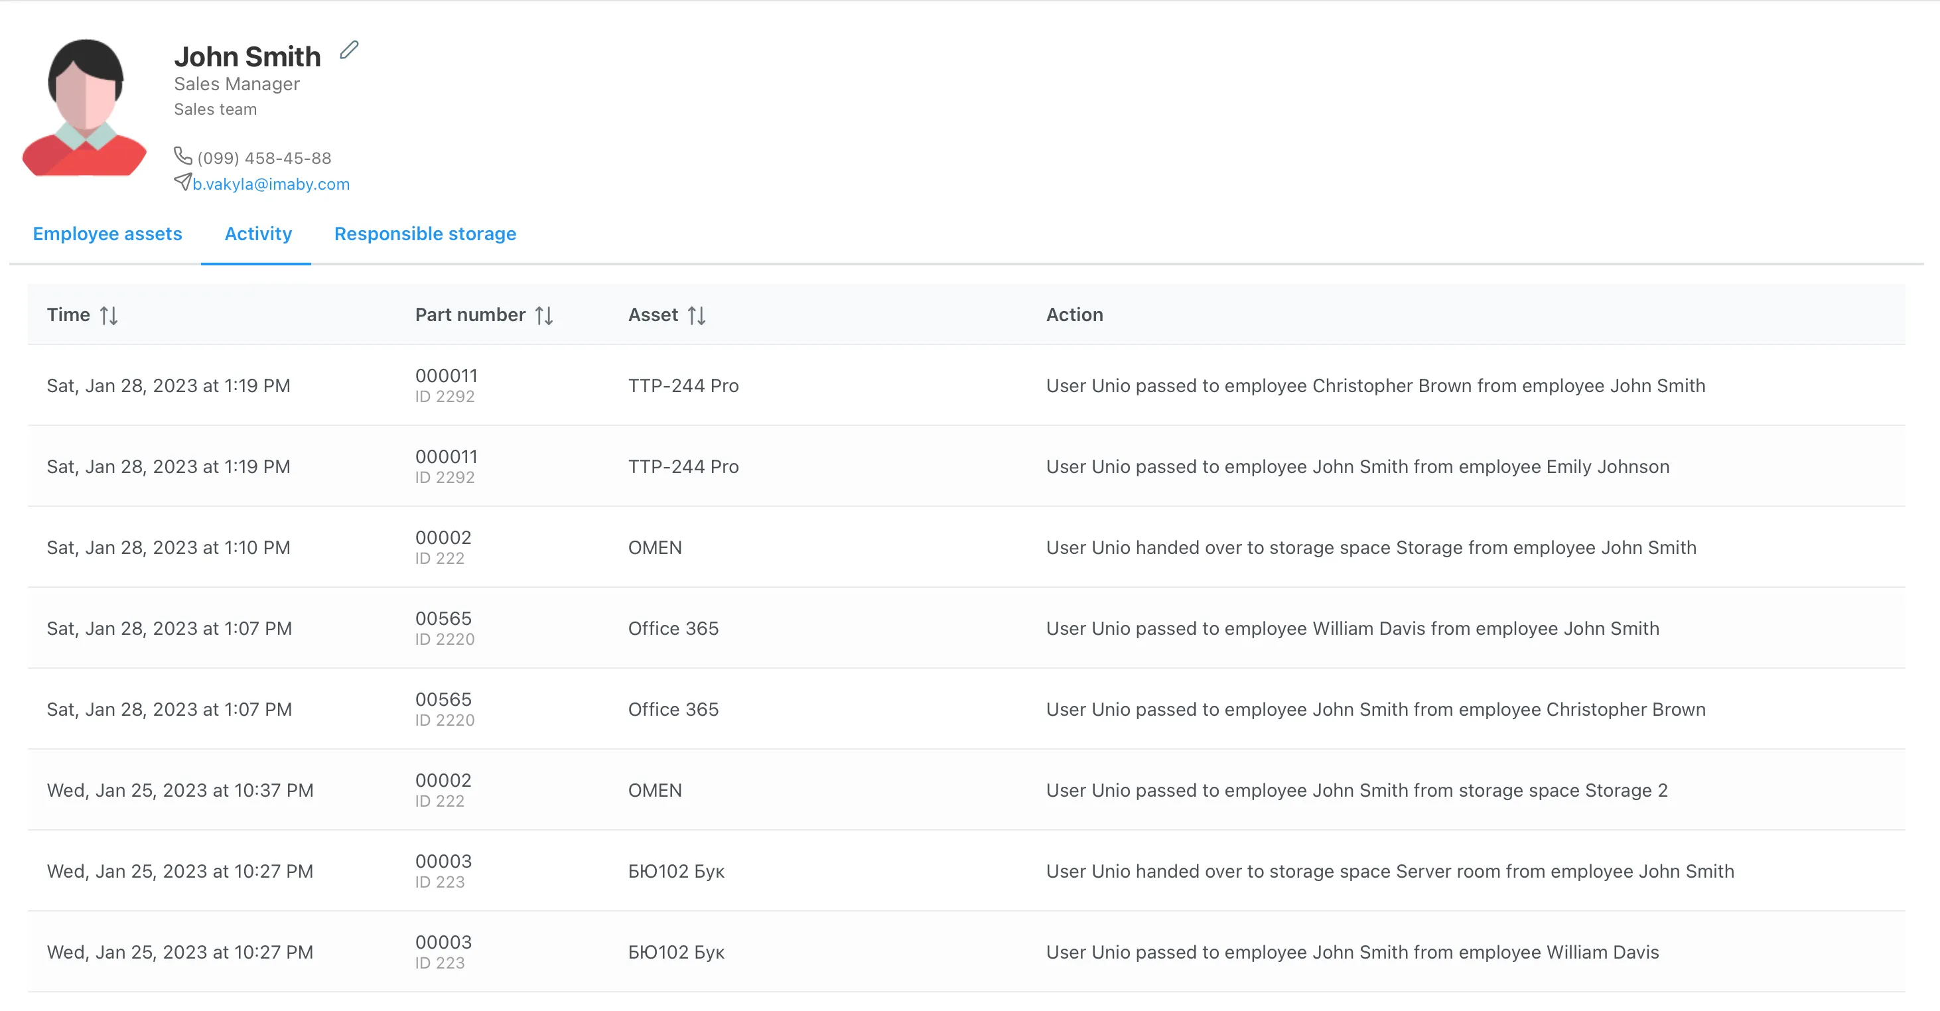Sort by the Part number arrows icon
Image resolution: width=1940 pixels, height=1011 pixels.
[545, 315]
